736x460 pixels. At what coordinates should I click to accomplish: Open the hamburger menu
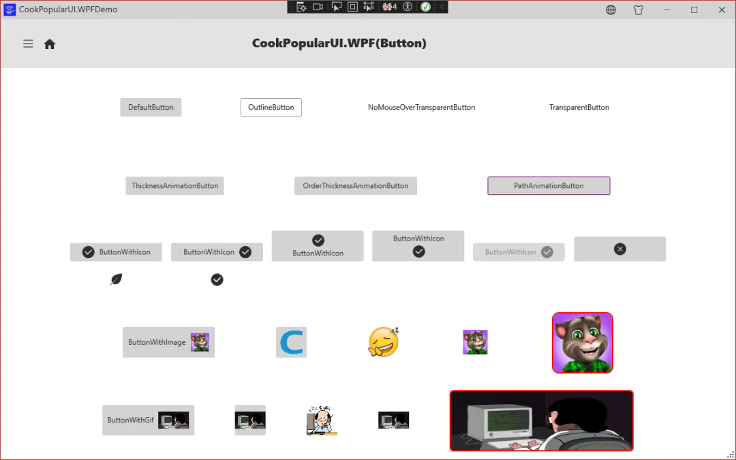click(28, 44)
